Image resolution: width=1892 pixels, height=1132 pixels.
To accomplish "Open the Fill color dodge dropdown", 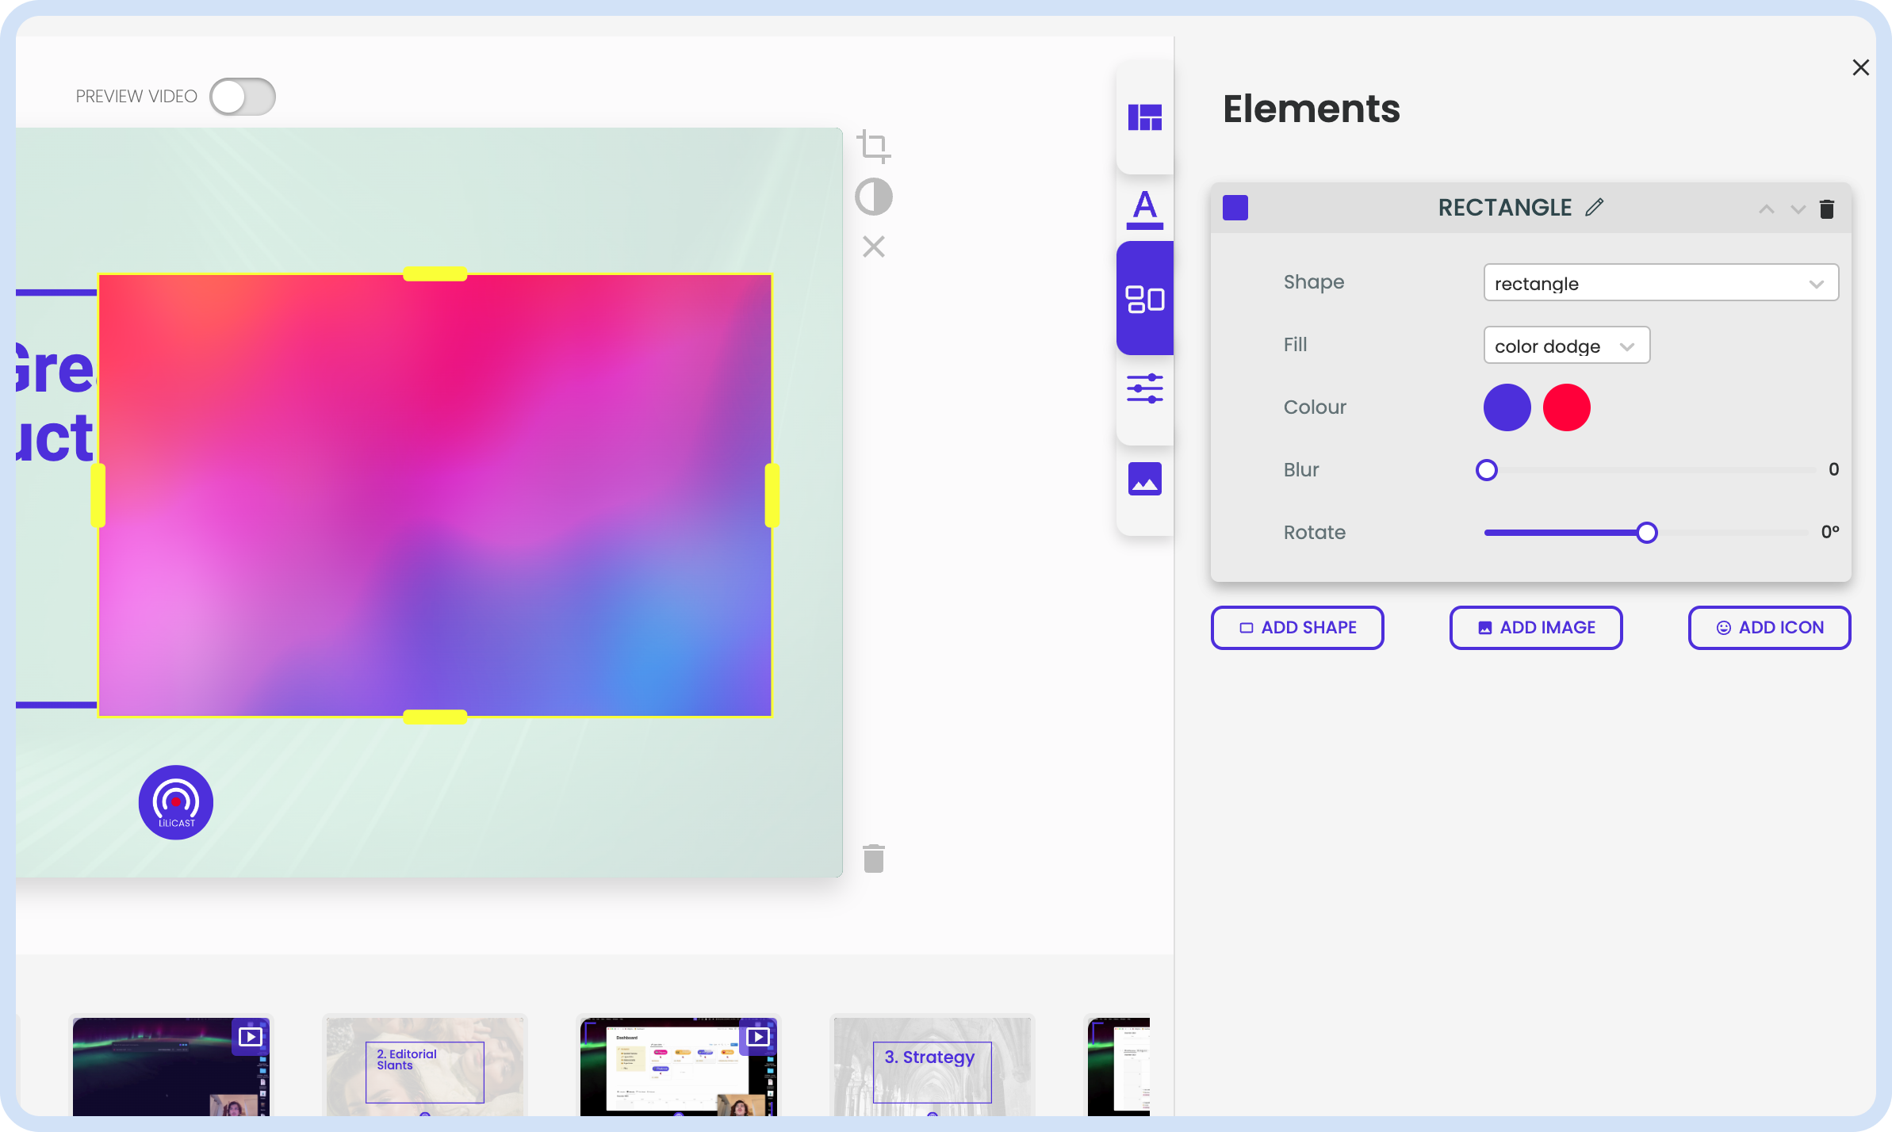I will [1566, 346].
